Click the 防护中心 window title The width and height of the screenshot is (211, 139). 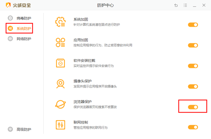[x=105, y=5]
